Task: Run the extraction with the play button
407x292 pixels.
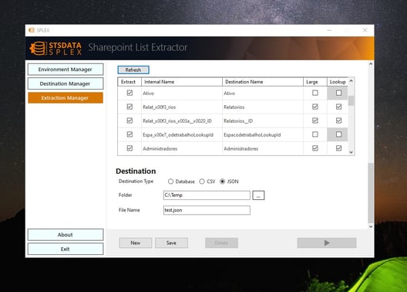Action: point(327,243)
